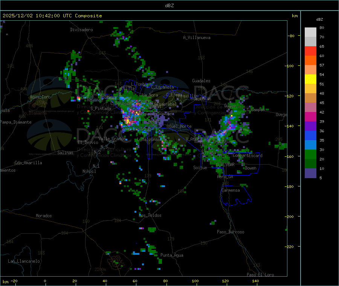This screenshot has width=339, height=286.
Task: Click the Bowen label
Action: tap(250, 168)
